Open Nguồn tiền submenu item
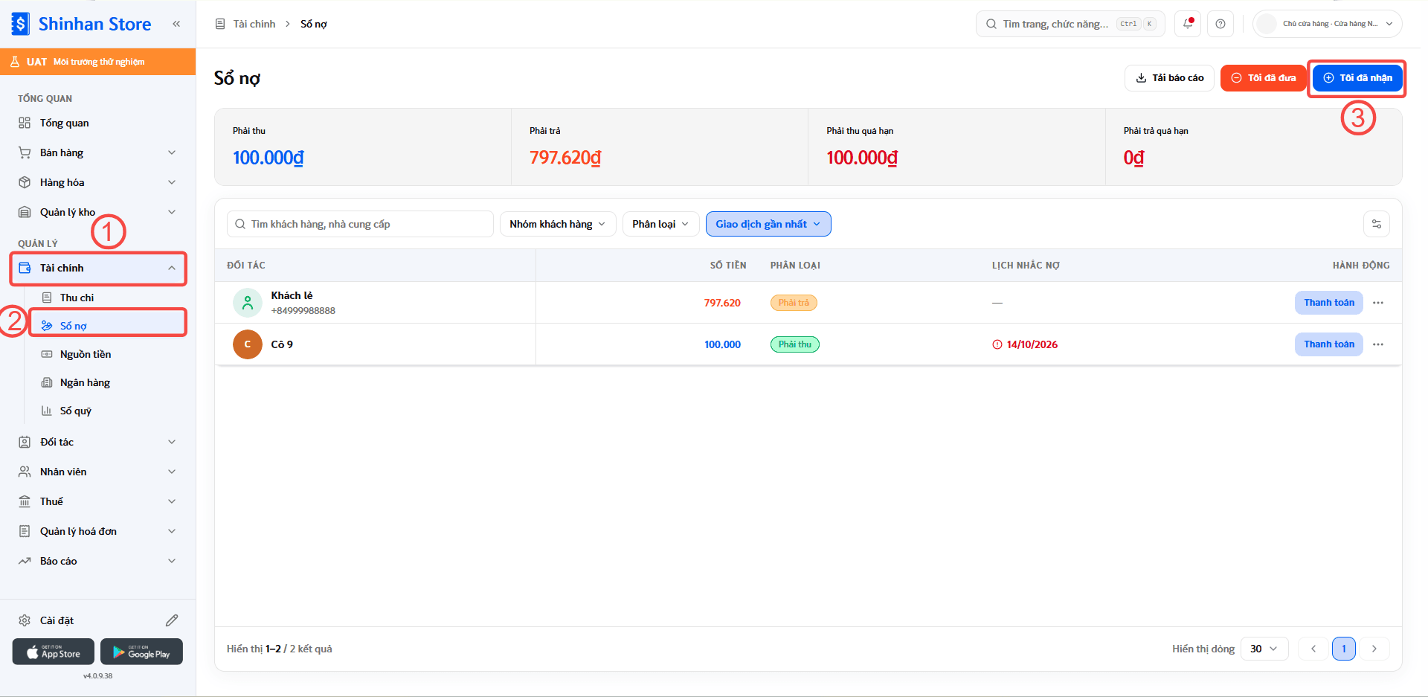The height and width of the screenshot is (697, 1428). point(108,354)
